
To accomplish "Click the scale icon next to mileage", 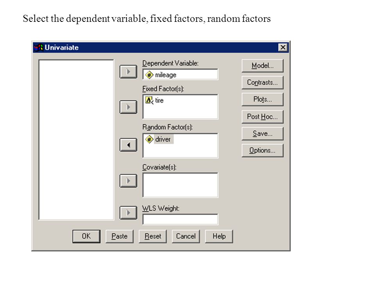I will pyautogui.click(x=149, y=75).
